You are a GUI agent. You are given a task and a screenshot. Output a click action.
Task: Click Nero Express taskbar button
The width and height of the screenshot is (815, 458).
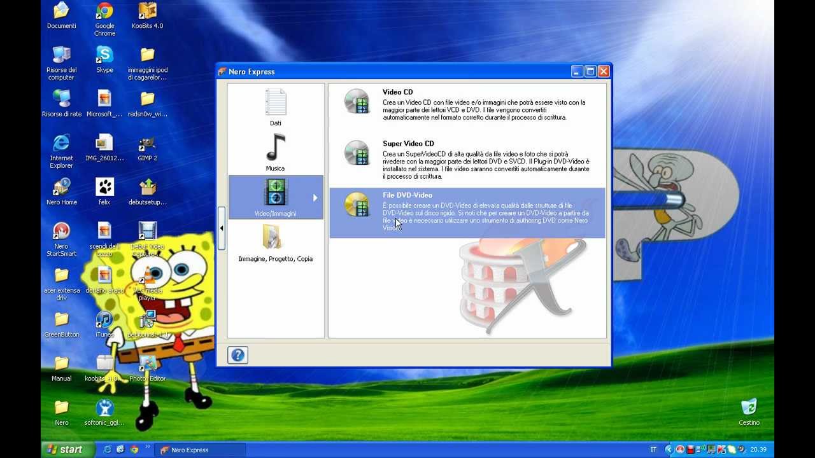click(x=201, y=450)
